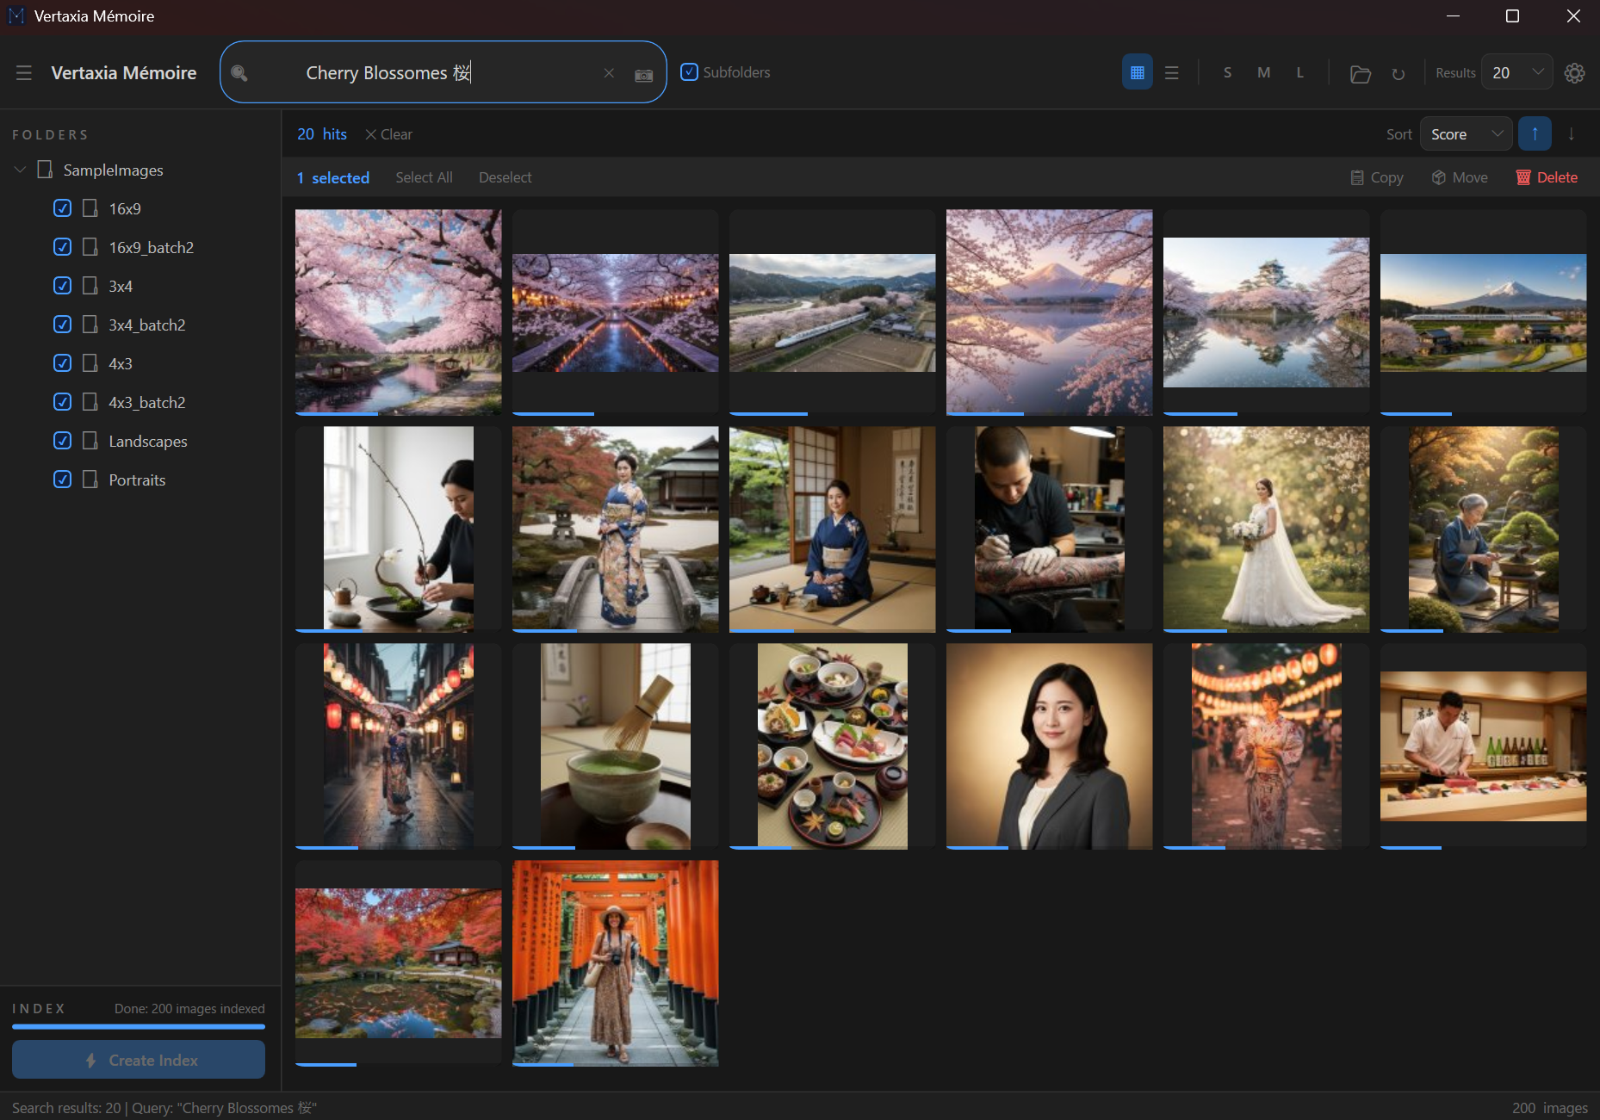The image size is (1600, 1120).
Task: Collapse the SampleImages folder tree
Action: [x=20, y=170]
